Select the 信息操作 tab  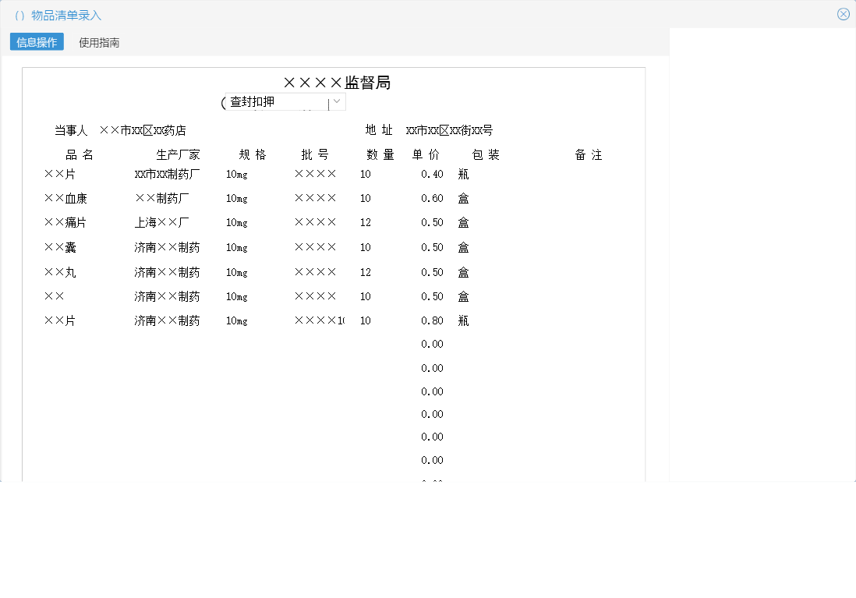tap(36, 42)
